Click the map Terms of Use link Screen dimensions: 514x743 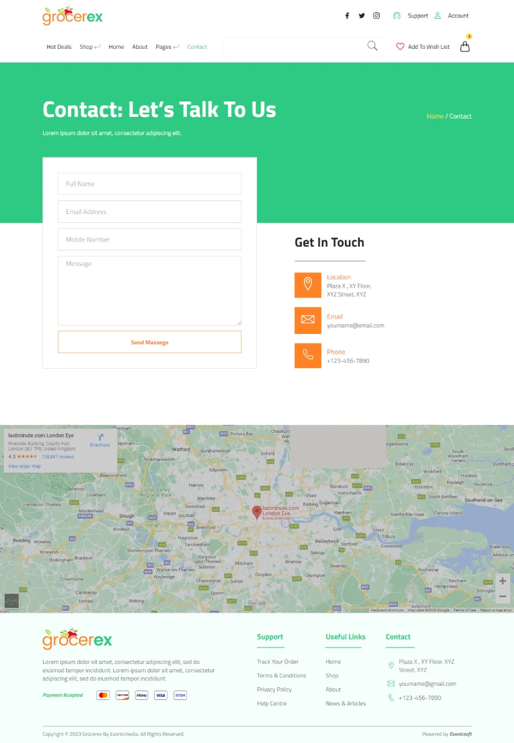tap(465, 610)
